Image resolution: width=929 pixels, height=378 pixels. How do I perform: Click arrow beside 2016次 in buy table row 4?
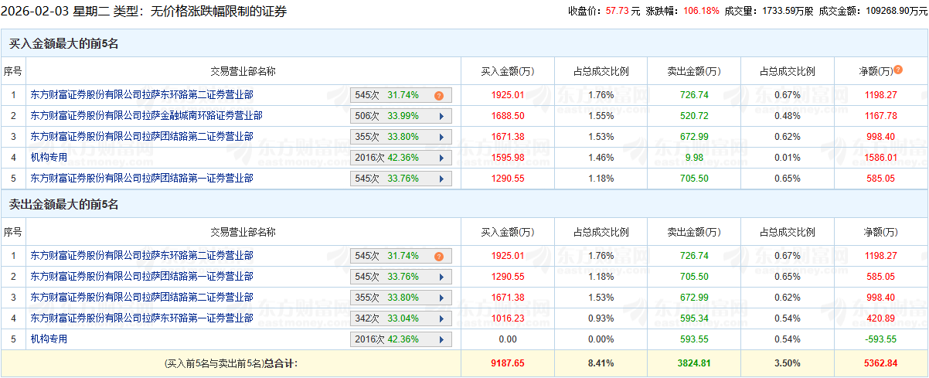click(441, 158)
